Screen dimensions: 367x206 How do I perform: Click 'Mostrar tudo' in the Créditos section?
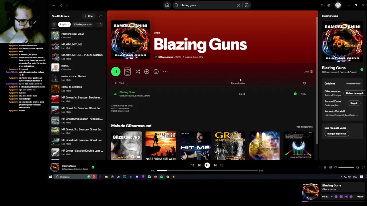(353, 84)
